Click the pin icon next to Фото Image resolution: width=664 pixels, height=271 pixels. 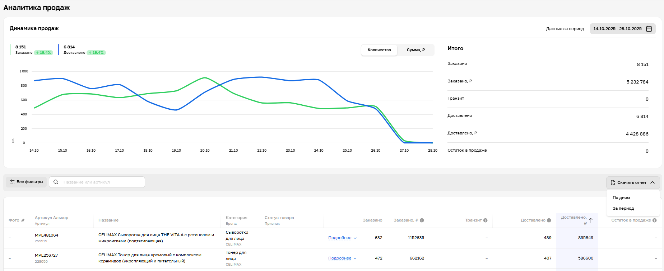click(23, 220)
